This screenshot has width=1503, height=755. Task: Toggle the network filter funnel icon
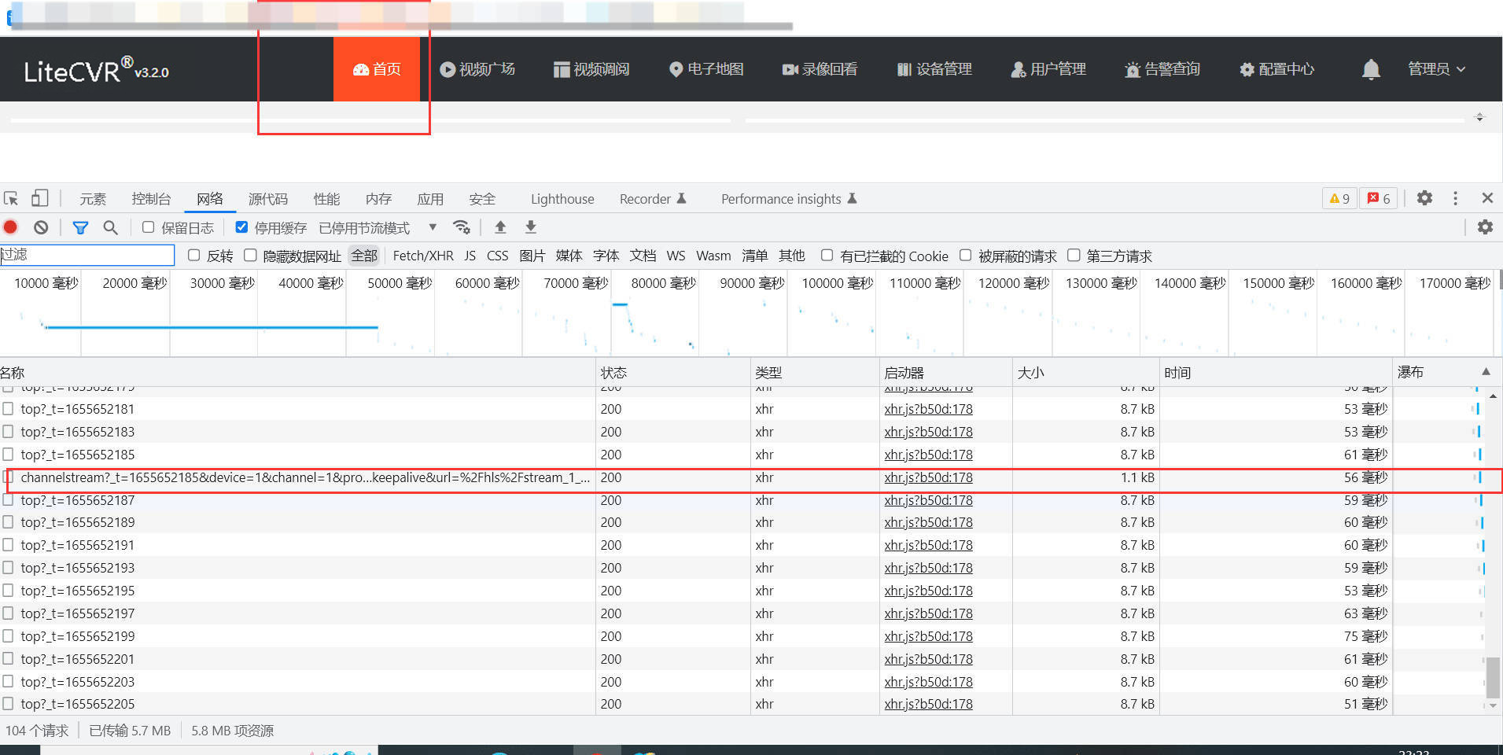[x=80, y=227]
